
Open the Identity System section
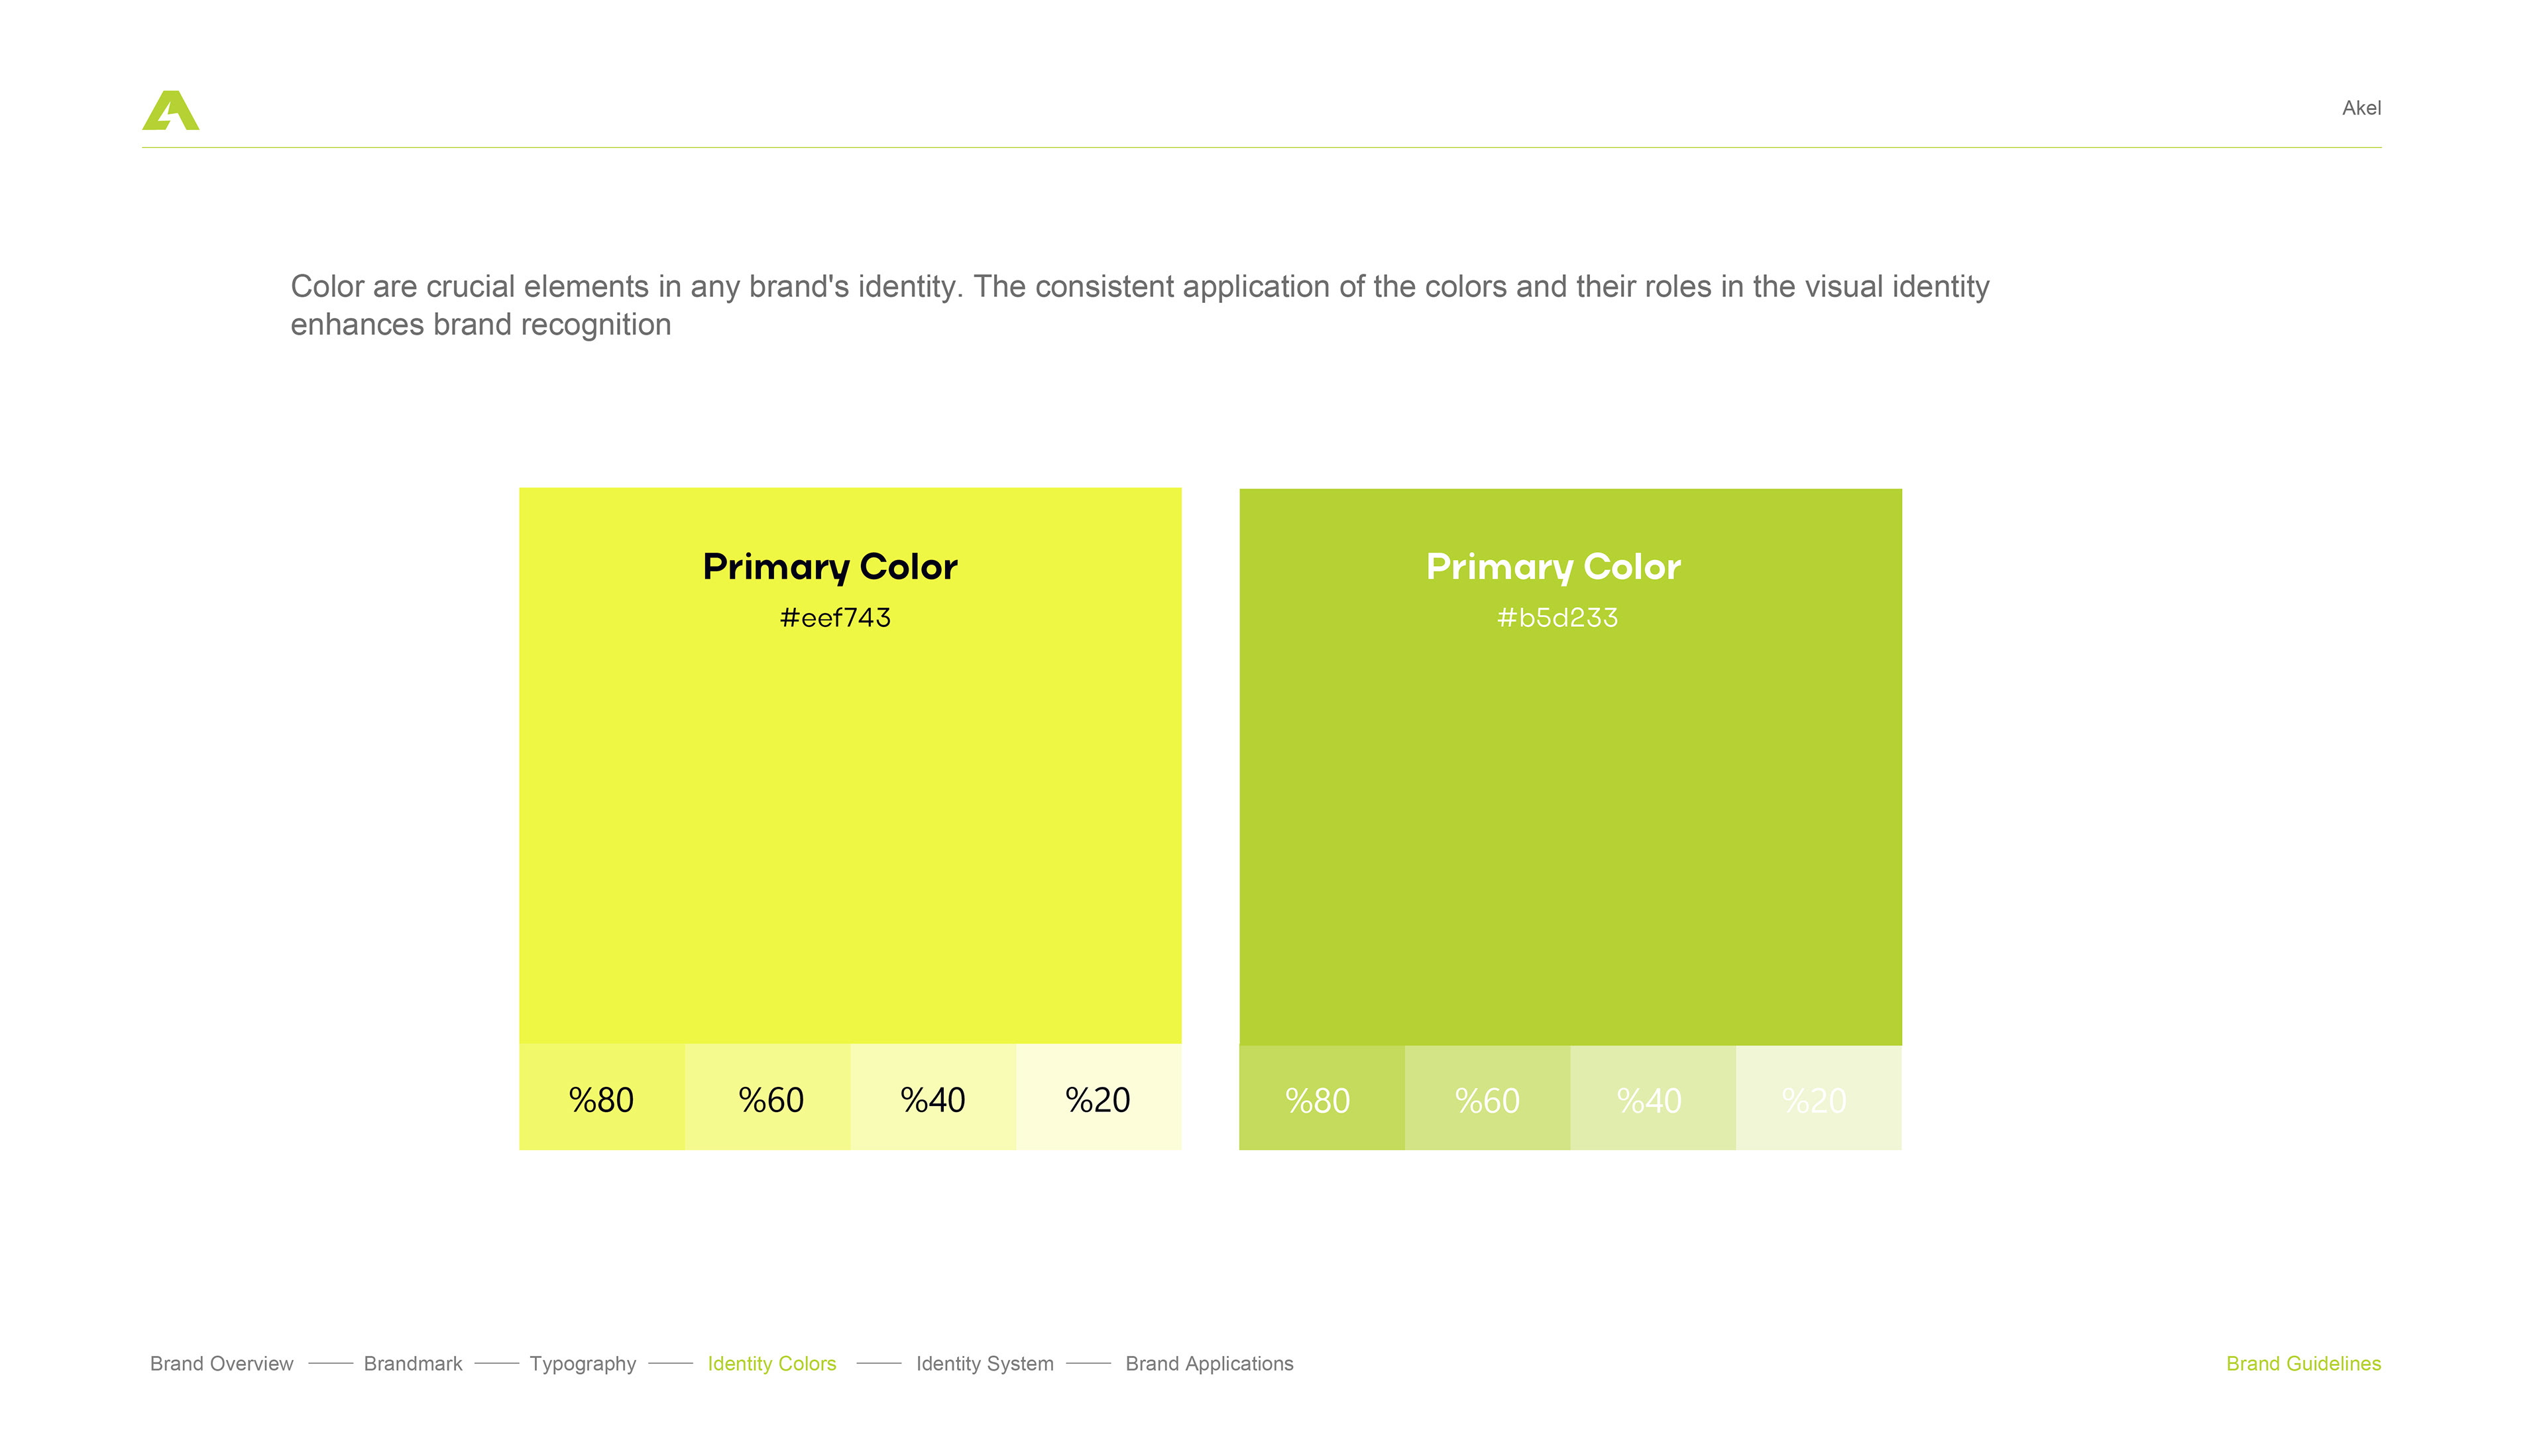point(984,1363)
